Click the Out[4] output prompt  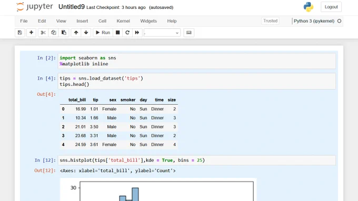46,94
